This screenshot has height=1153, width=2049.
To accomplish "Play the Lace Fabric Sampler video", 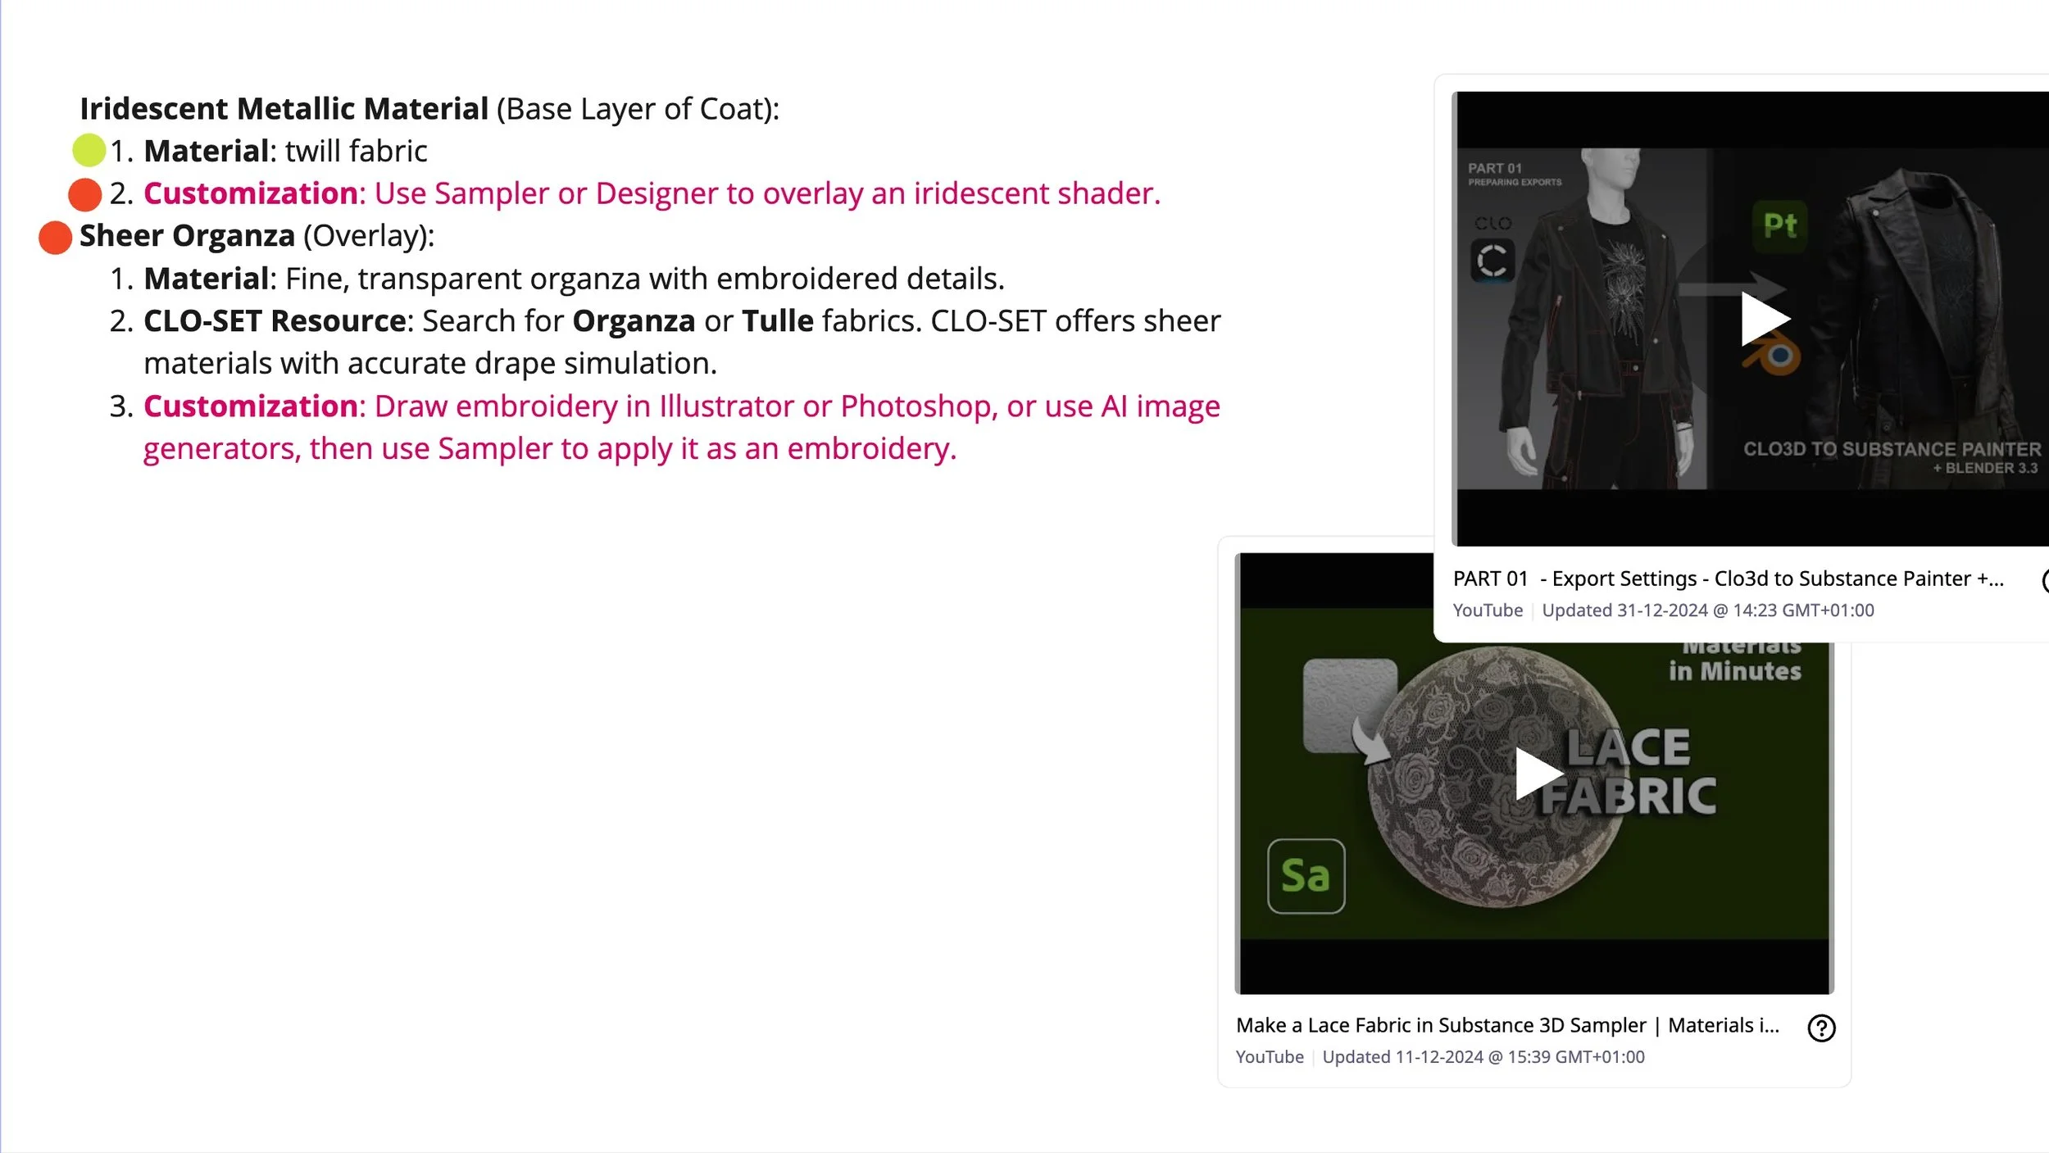I will click(x=1537, y=773).
